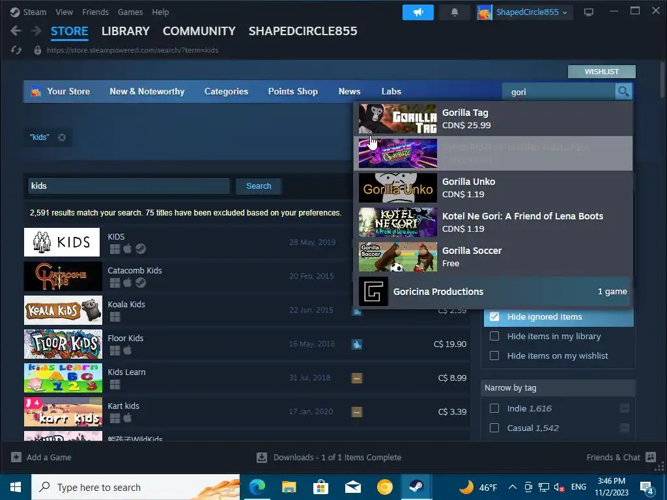Image resolution: width=667 pixels, height=500 pixels.
Task: Open the SHAPEDCIRCLE855 profile tab
Action: click(x=303, y=31)
